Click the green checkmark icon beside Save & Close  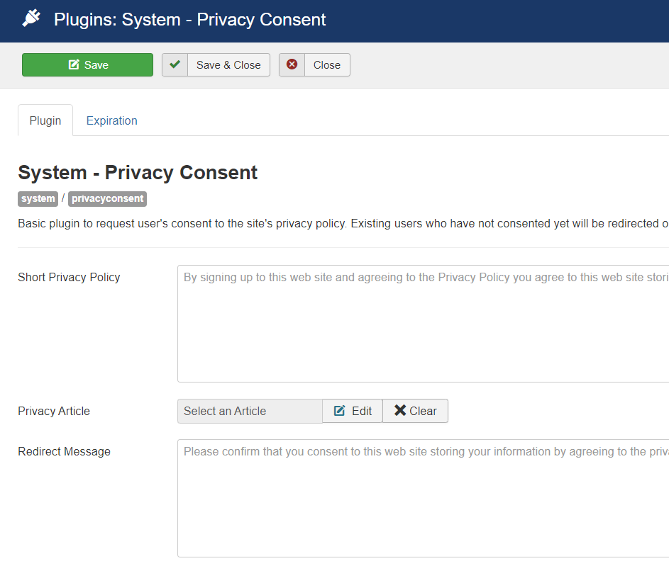(175, 65)
